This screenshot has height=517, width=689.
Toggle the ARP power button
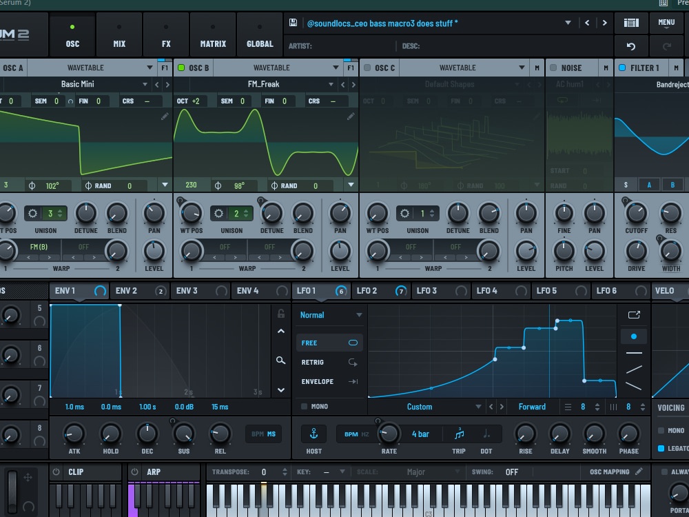click(x=134, y=472)
